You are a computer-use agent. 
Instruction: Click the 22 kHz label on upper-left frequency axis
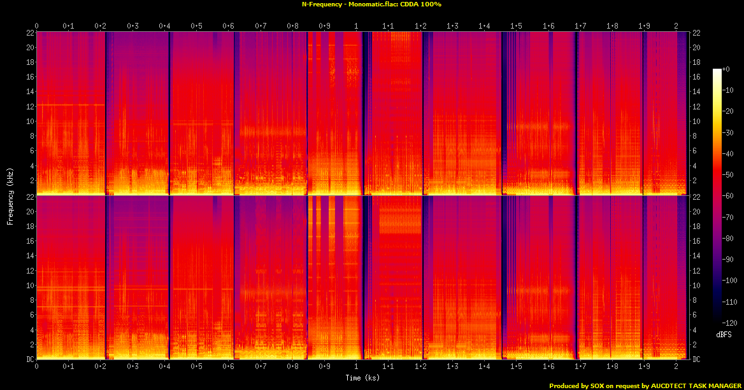coord(29,32)
